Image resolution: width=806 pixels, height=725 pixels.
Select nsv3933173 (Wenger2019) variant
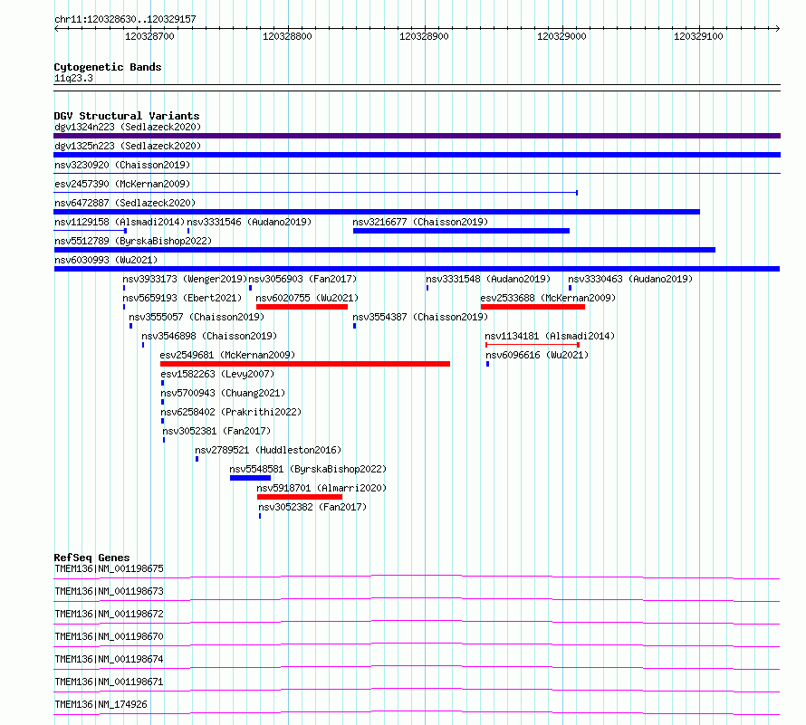[185, 279]
